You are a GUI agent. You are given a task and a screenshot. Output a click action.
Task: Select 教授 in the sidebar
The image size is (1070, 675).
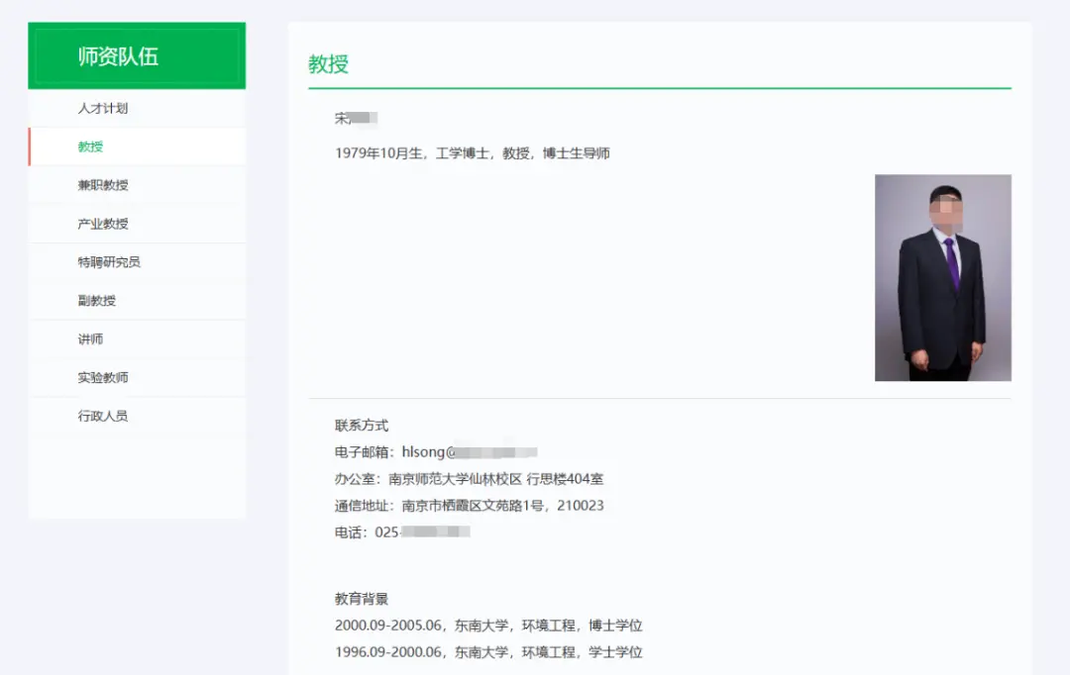point(91,146)
